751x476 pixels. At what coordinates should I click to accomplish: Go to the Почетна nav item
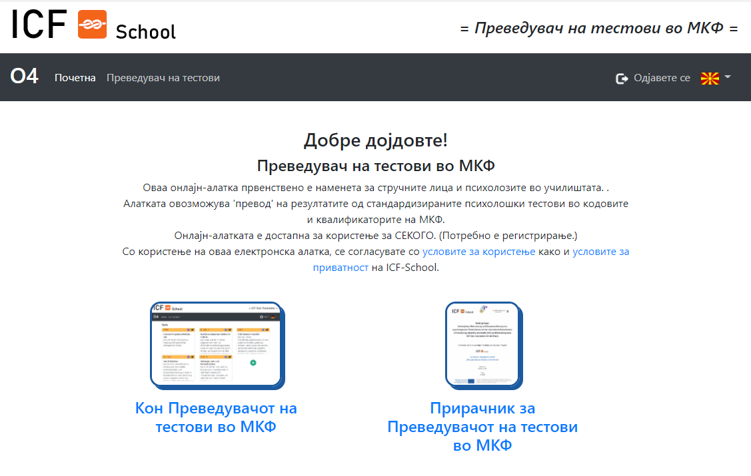(75, 78)
